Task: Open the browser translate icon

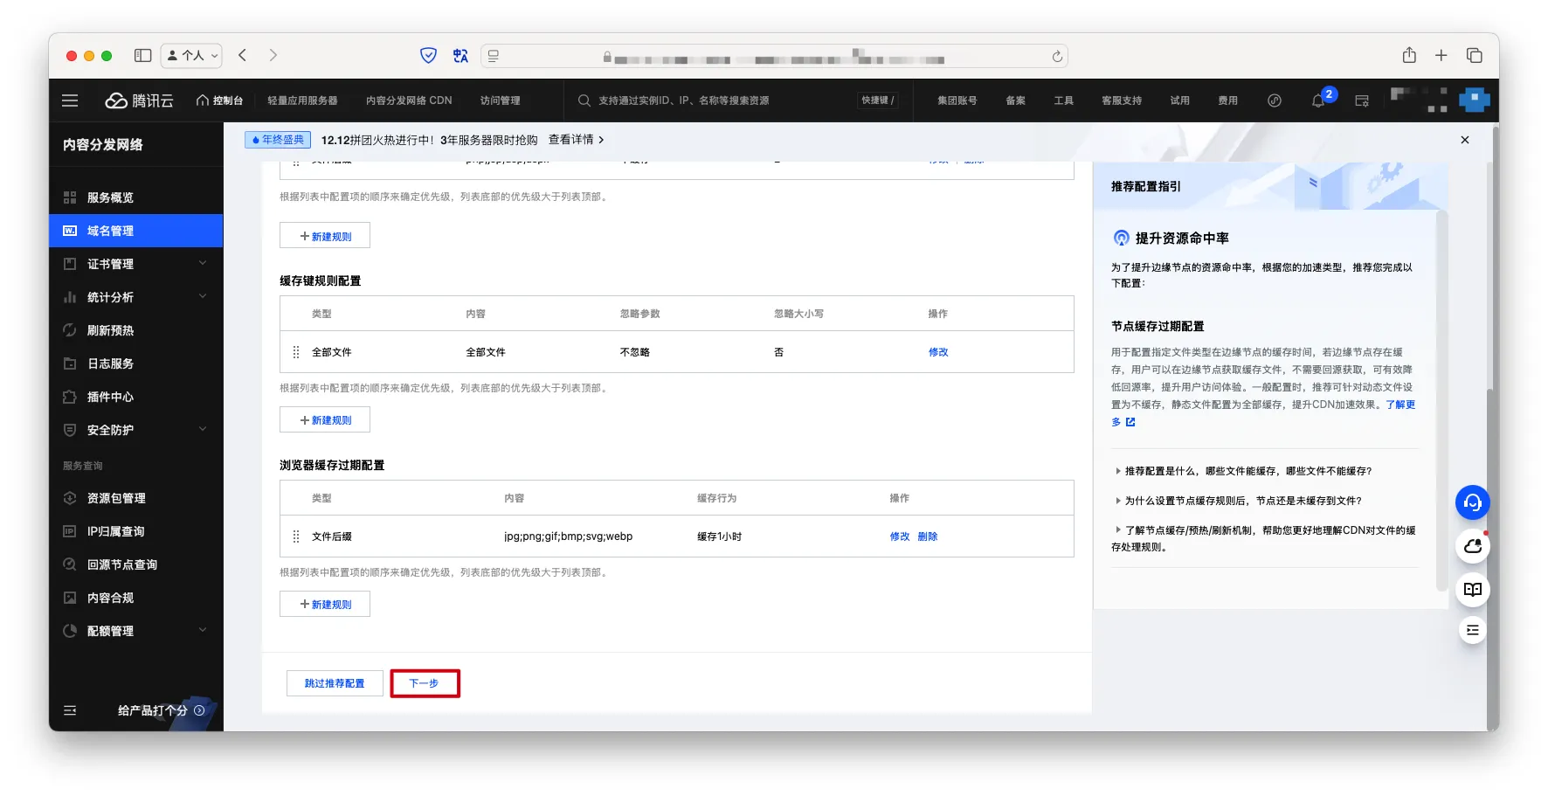Action: [x=460, y=56]
